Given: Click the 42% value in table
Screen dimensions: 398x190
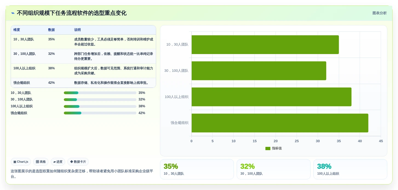Looking at the screenshot, I should click(x=51, y=83).
